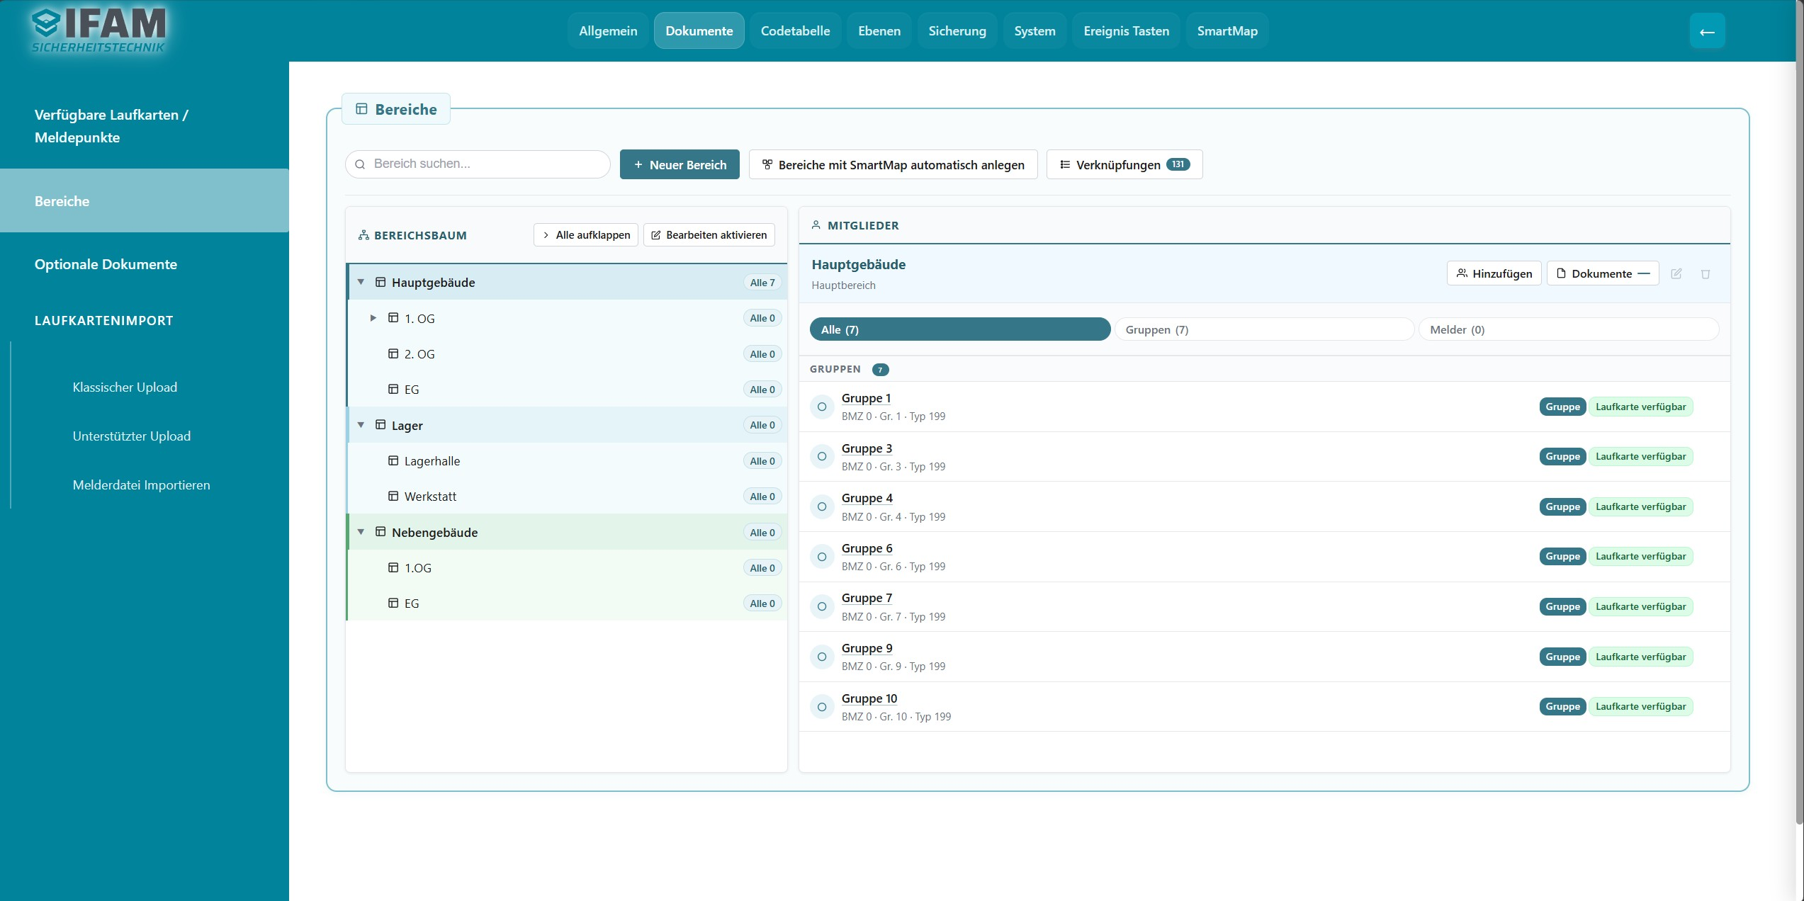Collapse the Lager tree node

click(x=361, y=425)
